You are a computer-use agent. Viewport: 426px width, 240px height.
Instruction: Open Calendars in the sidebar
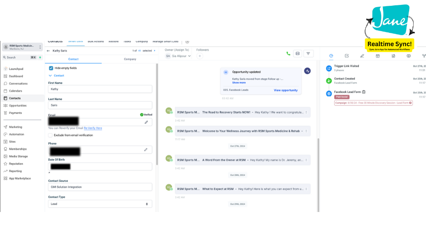click(x=15, y=91)
